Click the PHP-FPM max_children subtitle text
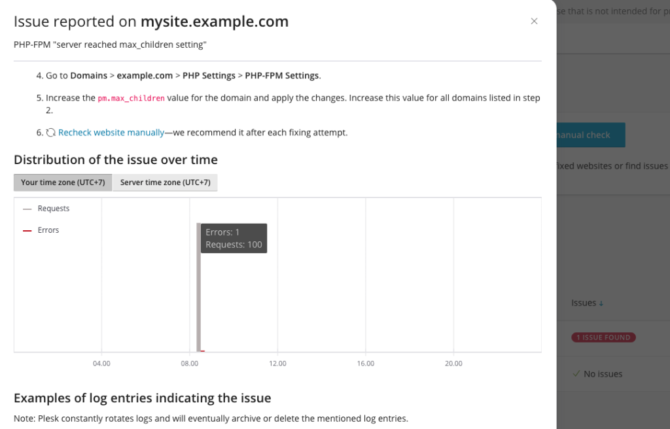The height and width of the screenshot is (429, 670). coord(110,45)
